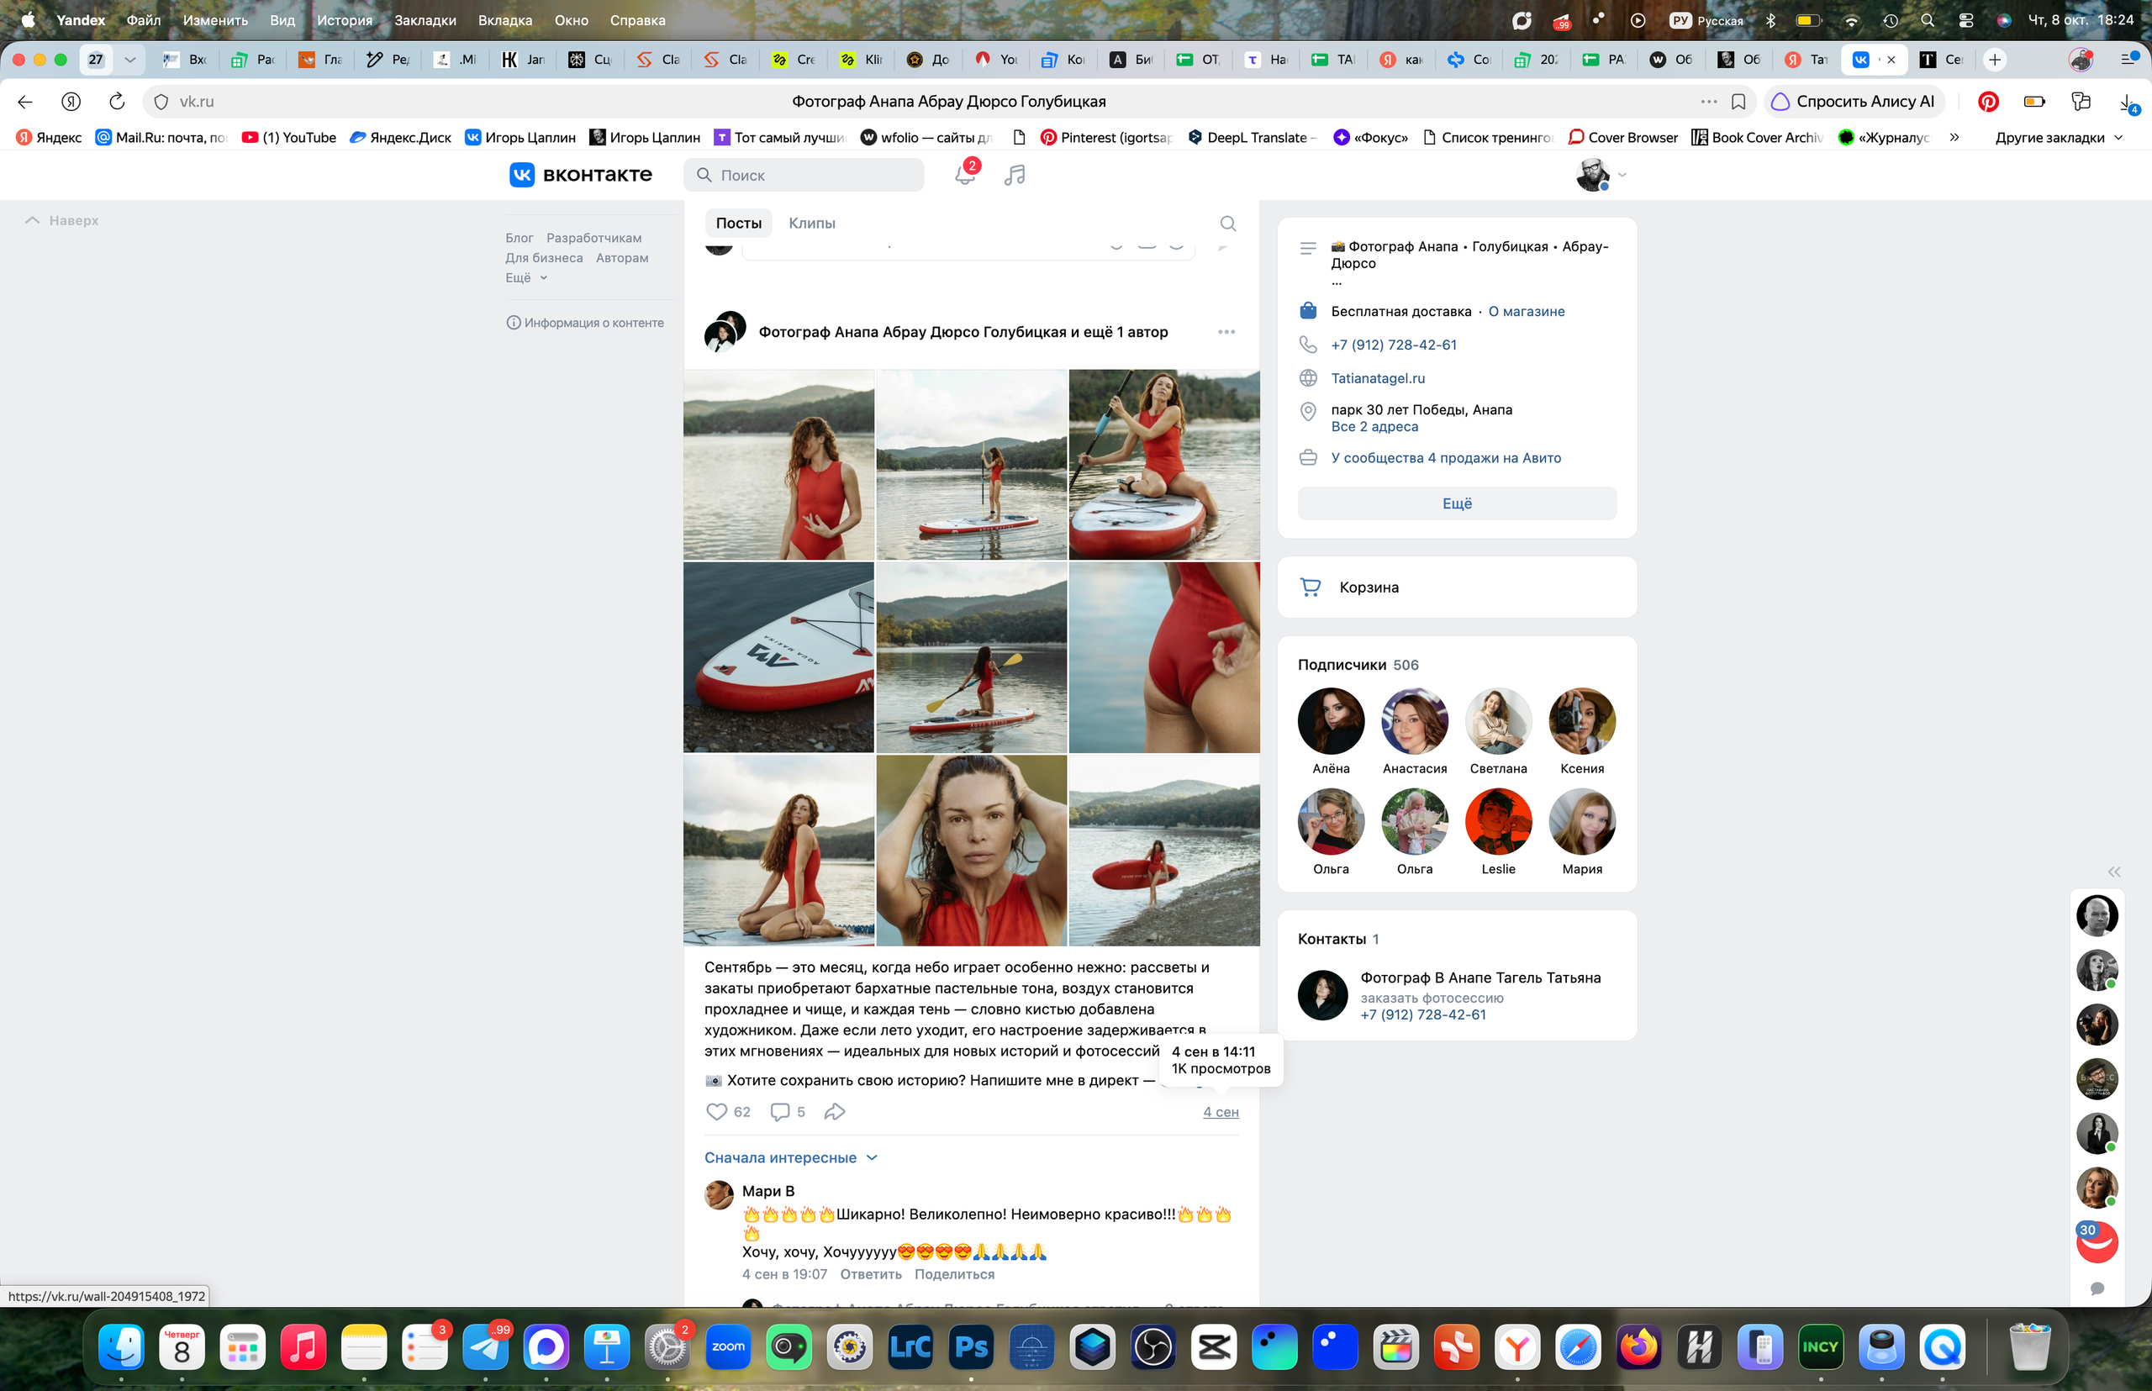2152x1391 pixels.
Task: Open Lightroom Classic in the Dock
Action: (910, 1347)
